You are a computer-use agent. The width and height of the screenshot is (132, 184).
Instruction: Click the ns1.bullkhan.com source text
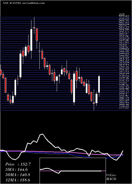tap(34, 3)
